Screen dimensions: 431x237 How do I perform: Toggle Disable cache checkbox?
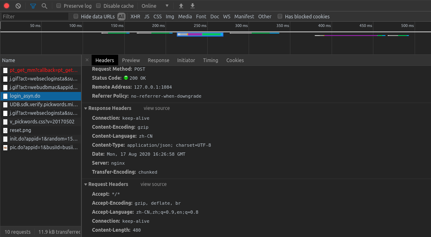tap(99, 5)
